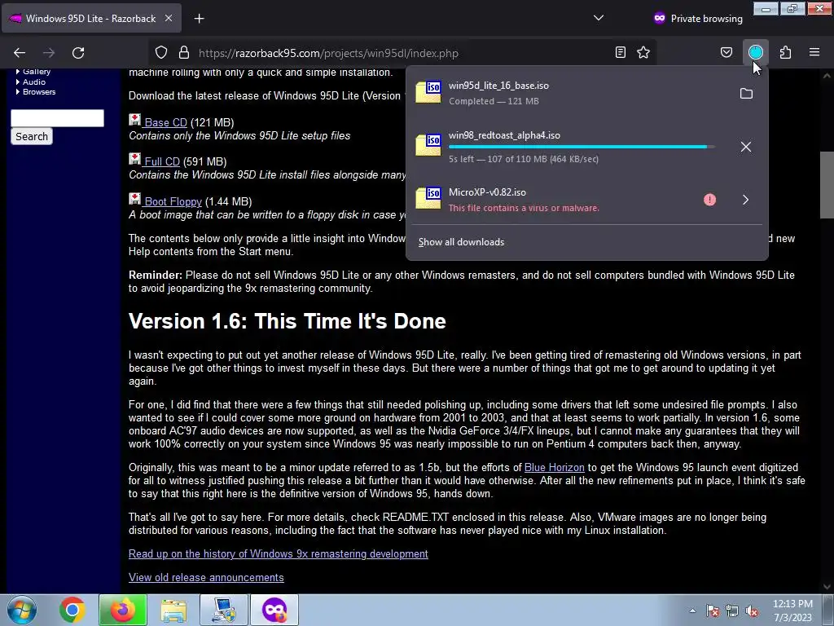The image size is (834, 626).
Task: Toggle reader view icon in address bar
Action: click(620, 53)
